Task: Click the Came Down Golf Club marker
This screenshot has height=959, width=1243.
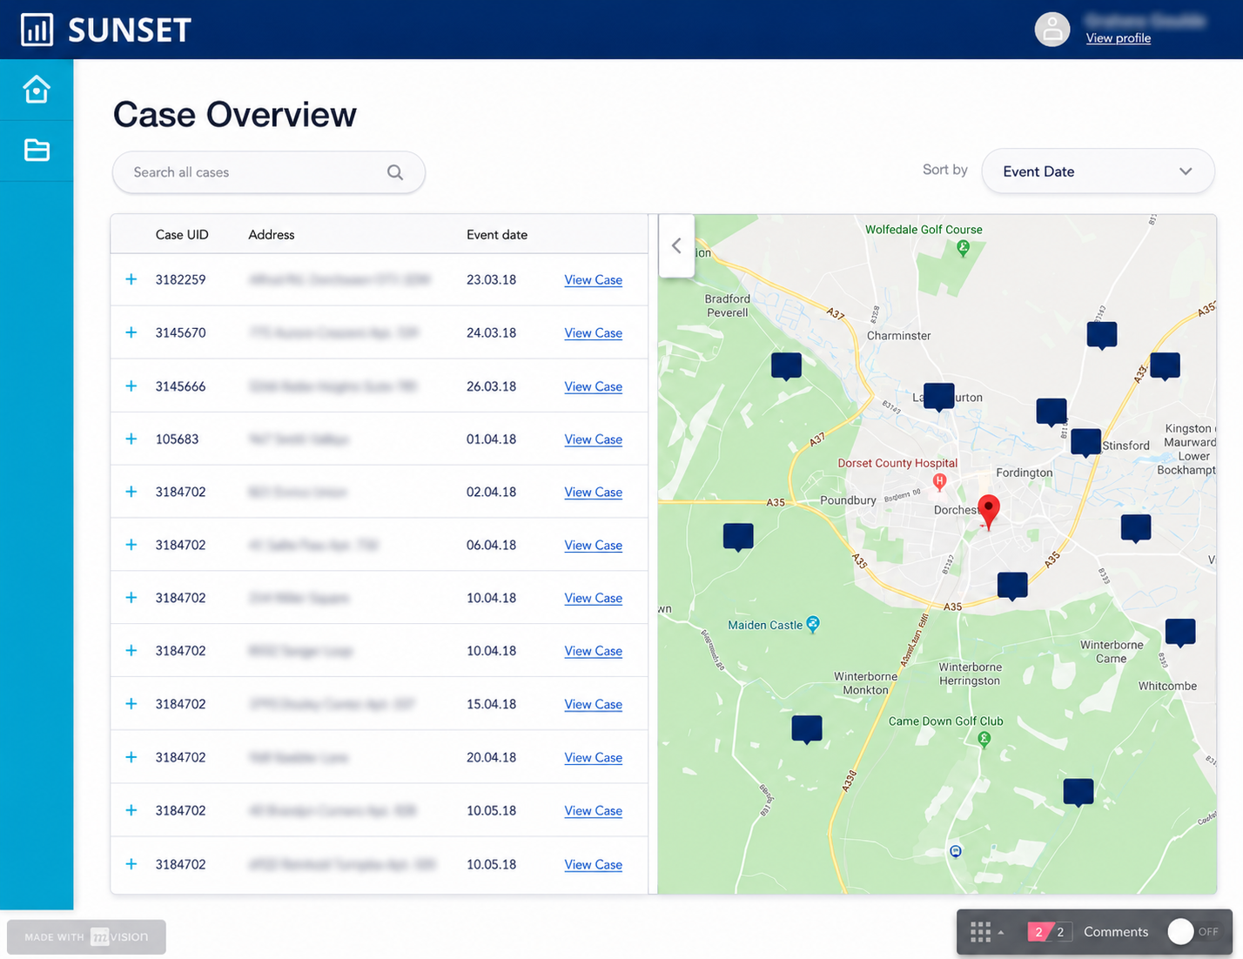Action: (984, 739)
